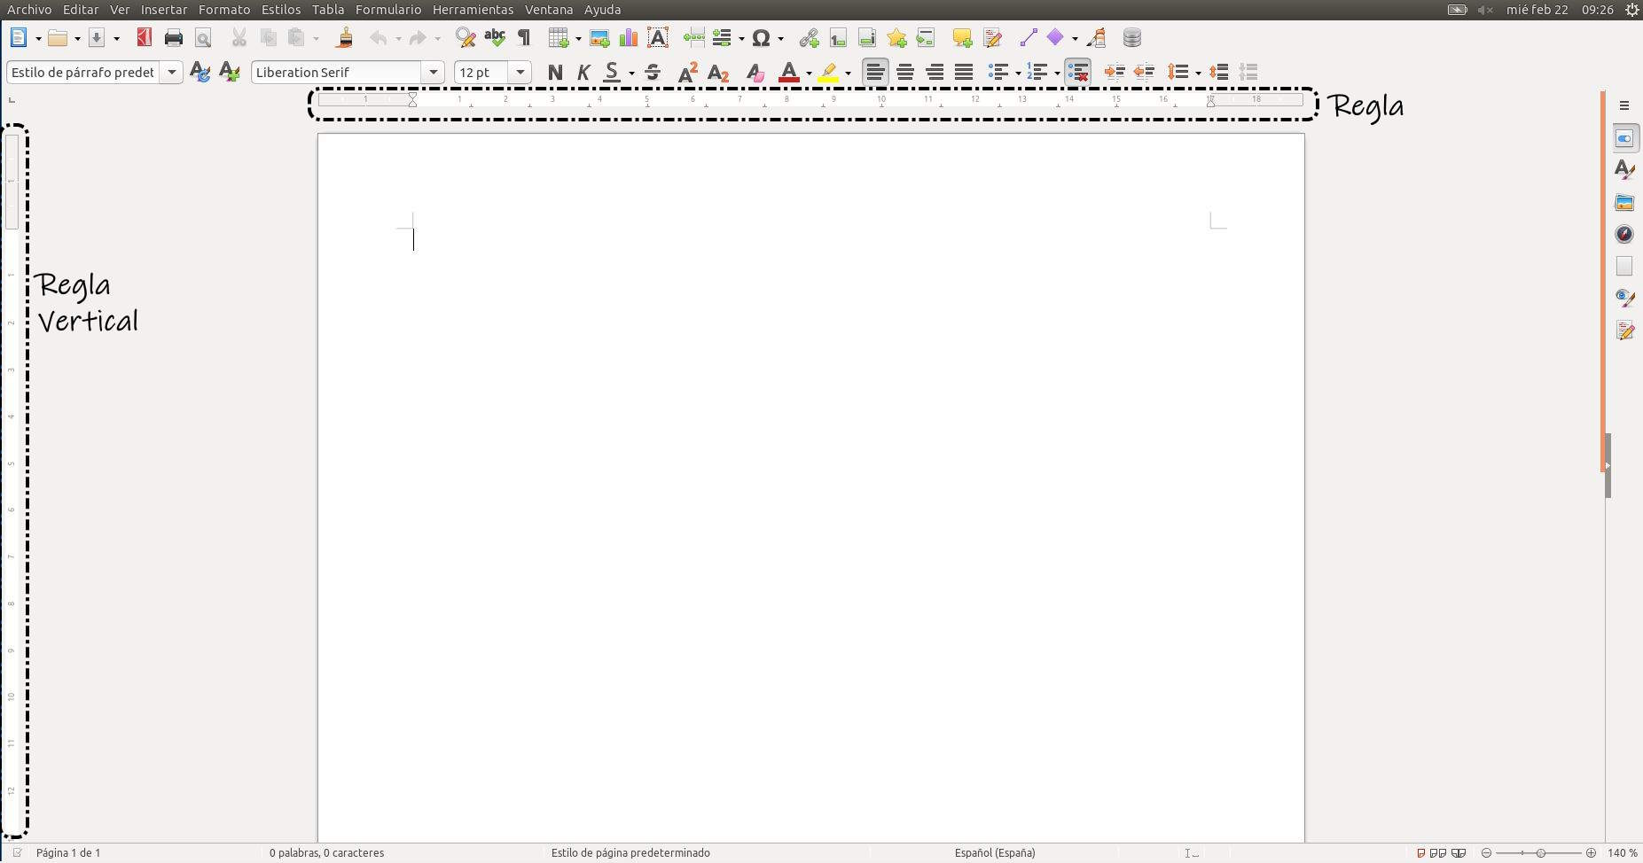This screenshot has width=1643, height=863.
Task: Select the Line drawing tool
Action: [x=1028, y=38]
